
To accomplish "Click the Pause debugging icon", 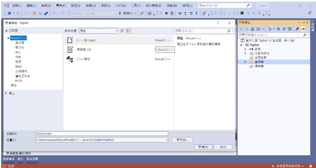I will point(161,13).
